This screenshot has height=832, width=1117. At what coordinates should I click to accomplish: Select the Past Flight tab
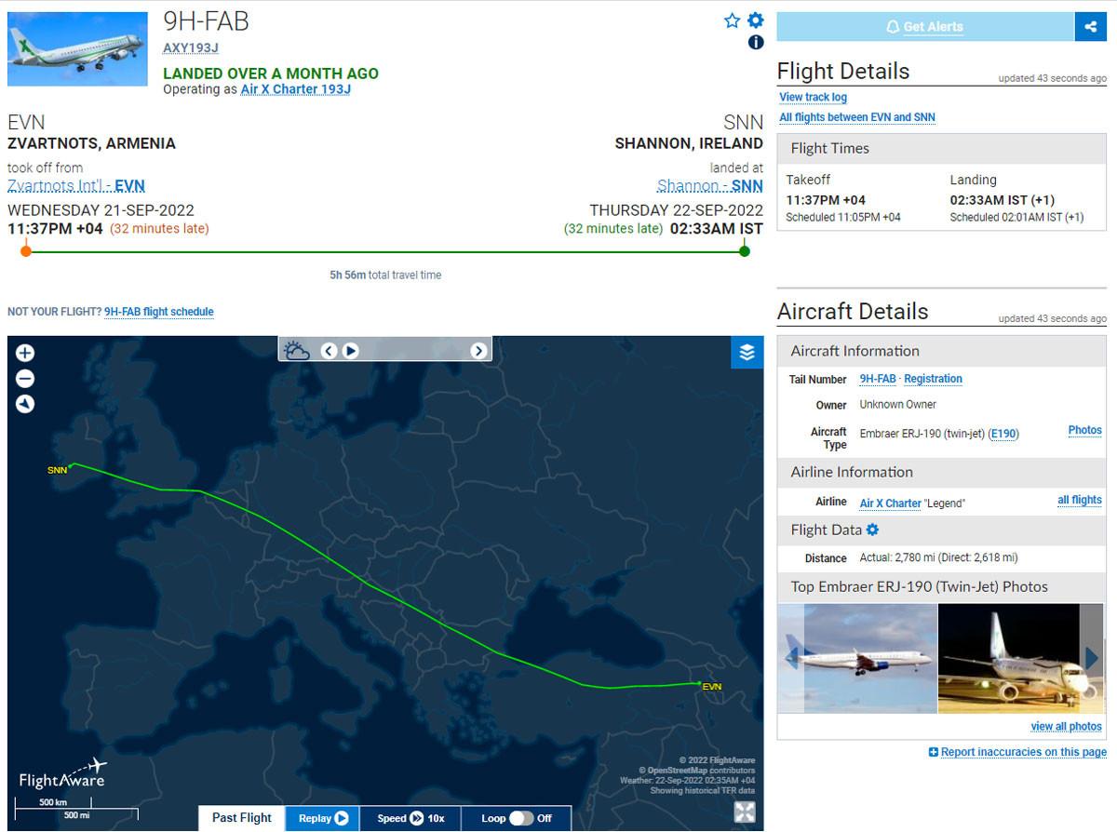pos(242,818)
